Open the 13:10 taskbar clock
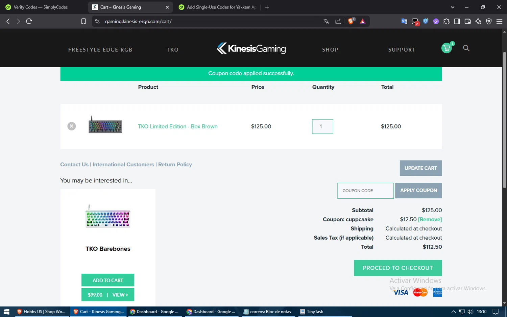507x317 pixels. pos(482,312)
